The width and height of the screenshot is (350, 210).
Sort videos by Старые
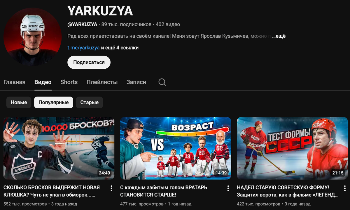click(x=90, y=103)
